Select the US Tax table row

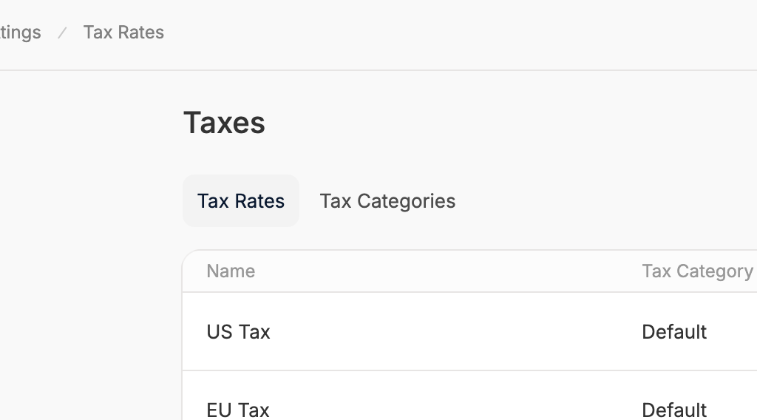coord(469,332)
